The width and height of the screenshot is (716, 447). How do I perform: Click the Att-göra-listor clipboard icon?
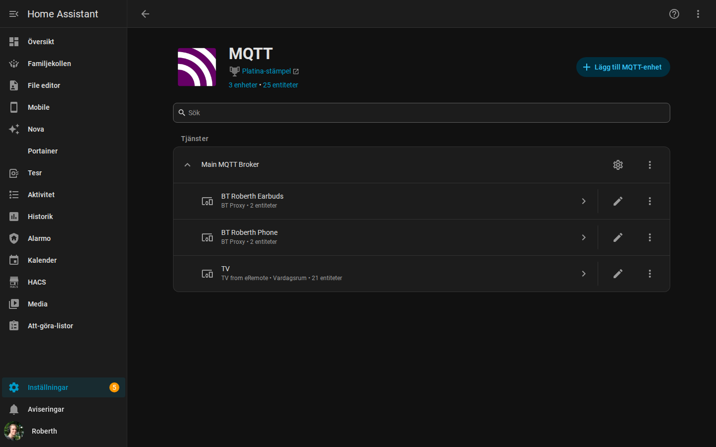(14, 326)
